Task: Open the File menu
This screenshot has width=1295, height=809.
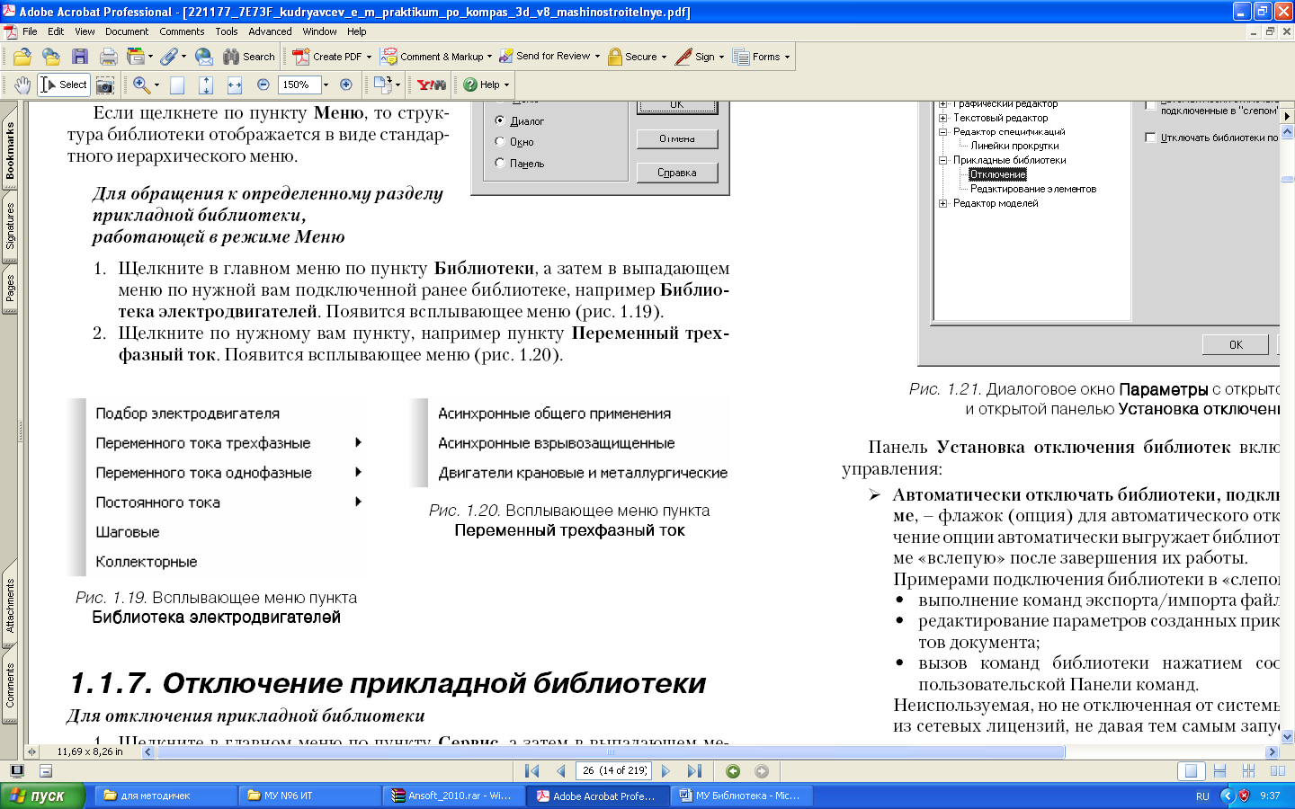Action: pyautogui.click(x=30, y=31)
